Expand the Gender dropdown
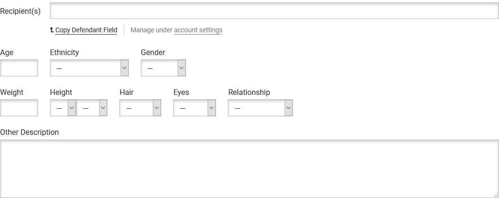 click(163, 68)
